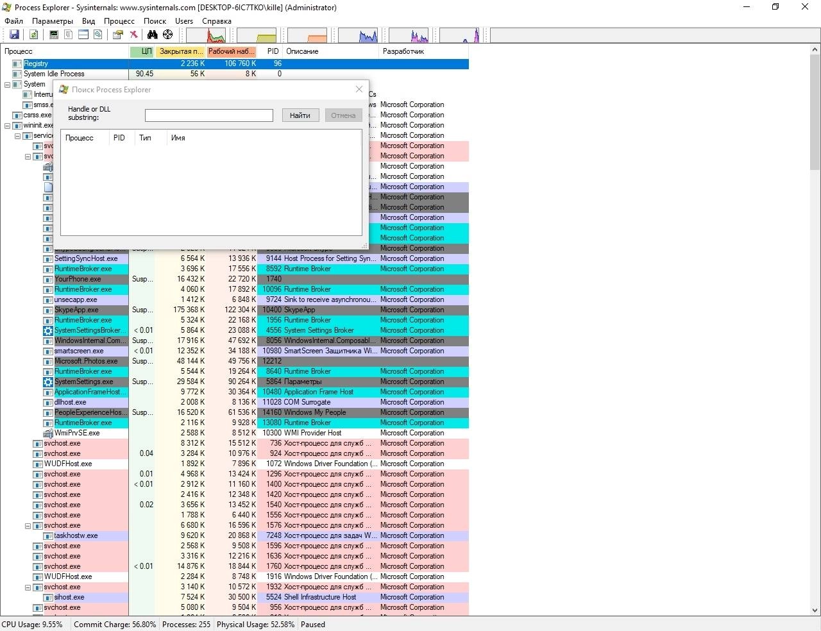Select the Microsoft.Photos.exe row

(234, 361)
